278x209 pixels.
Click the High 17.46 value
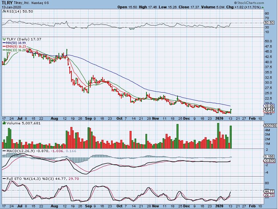coord(148,7)
